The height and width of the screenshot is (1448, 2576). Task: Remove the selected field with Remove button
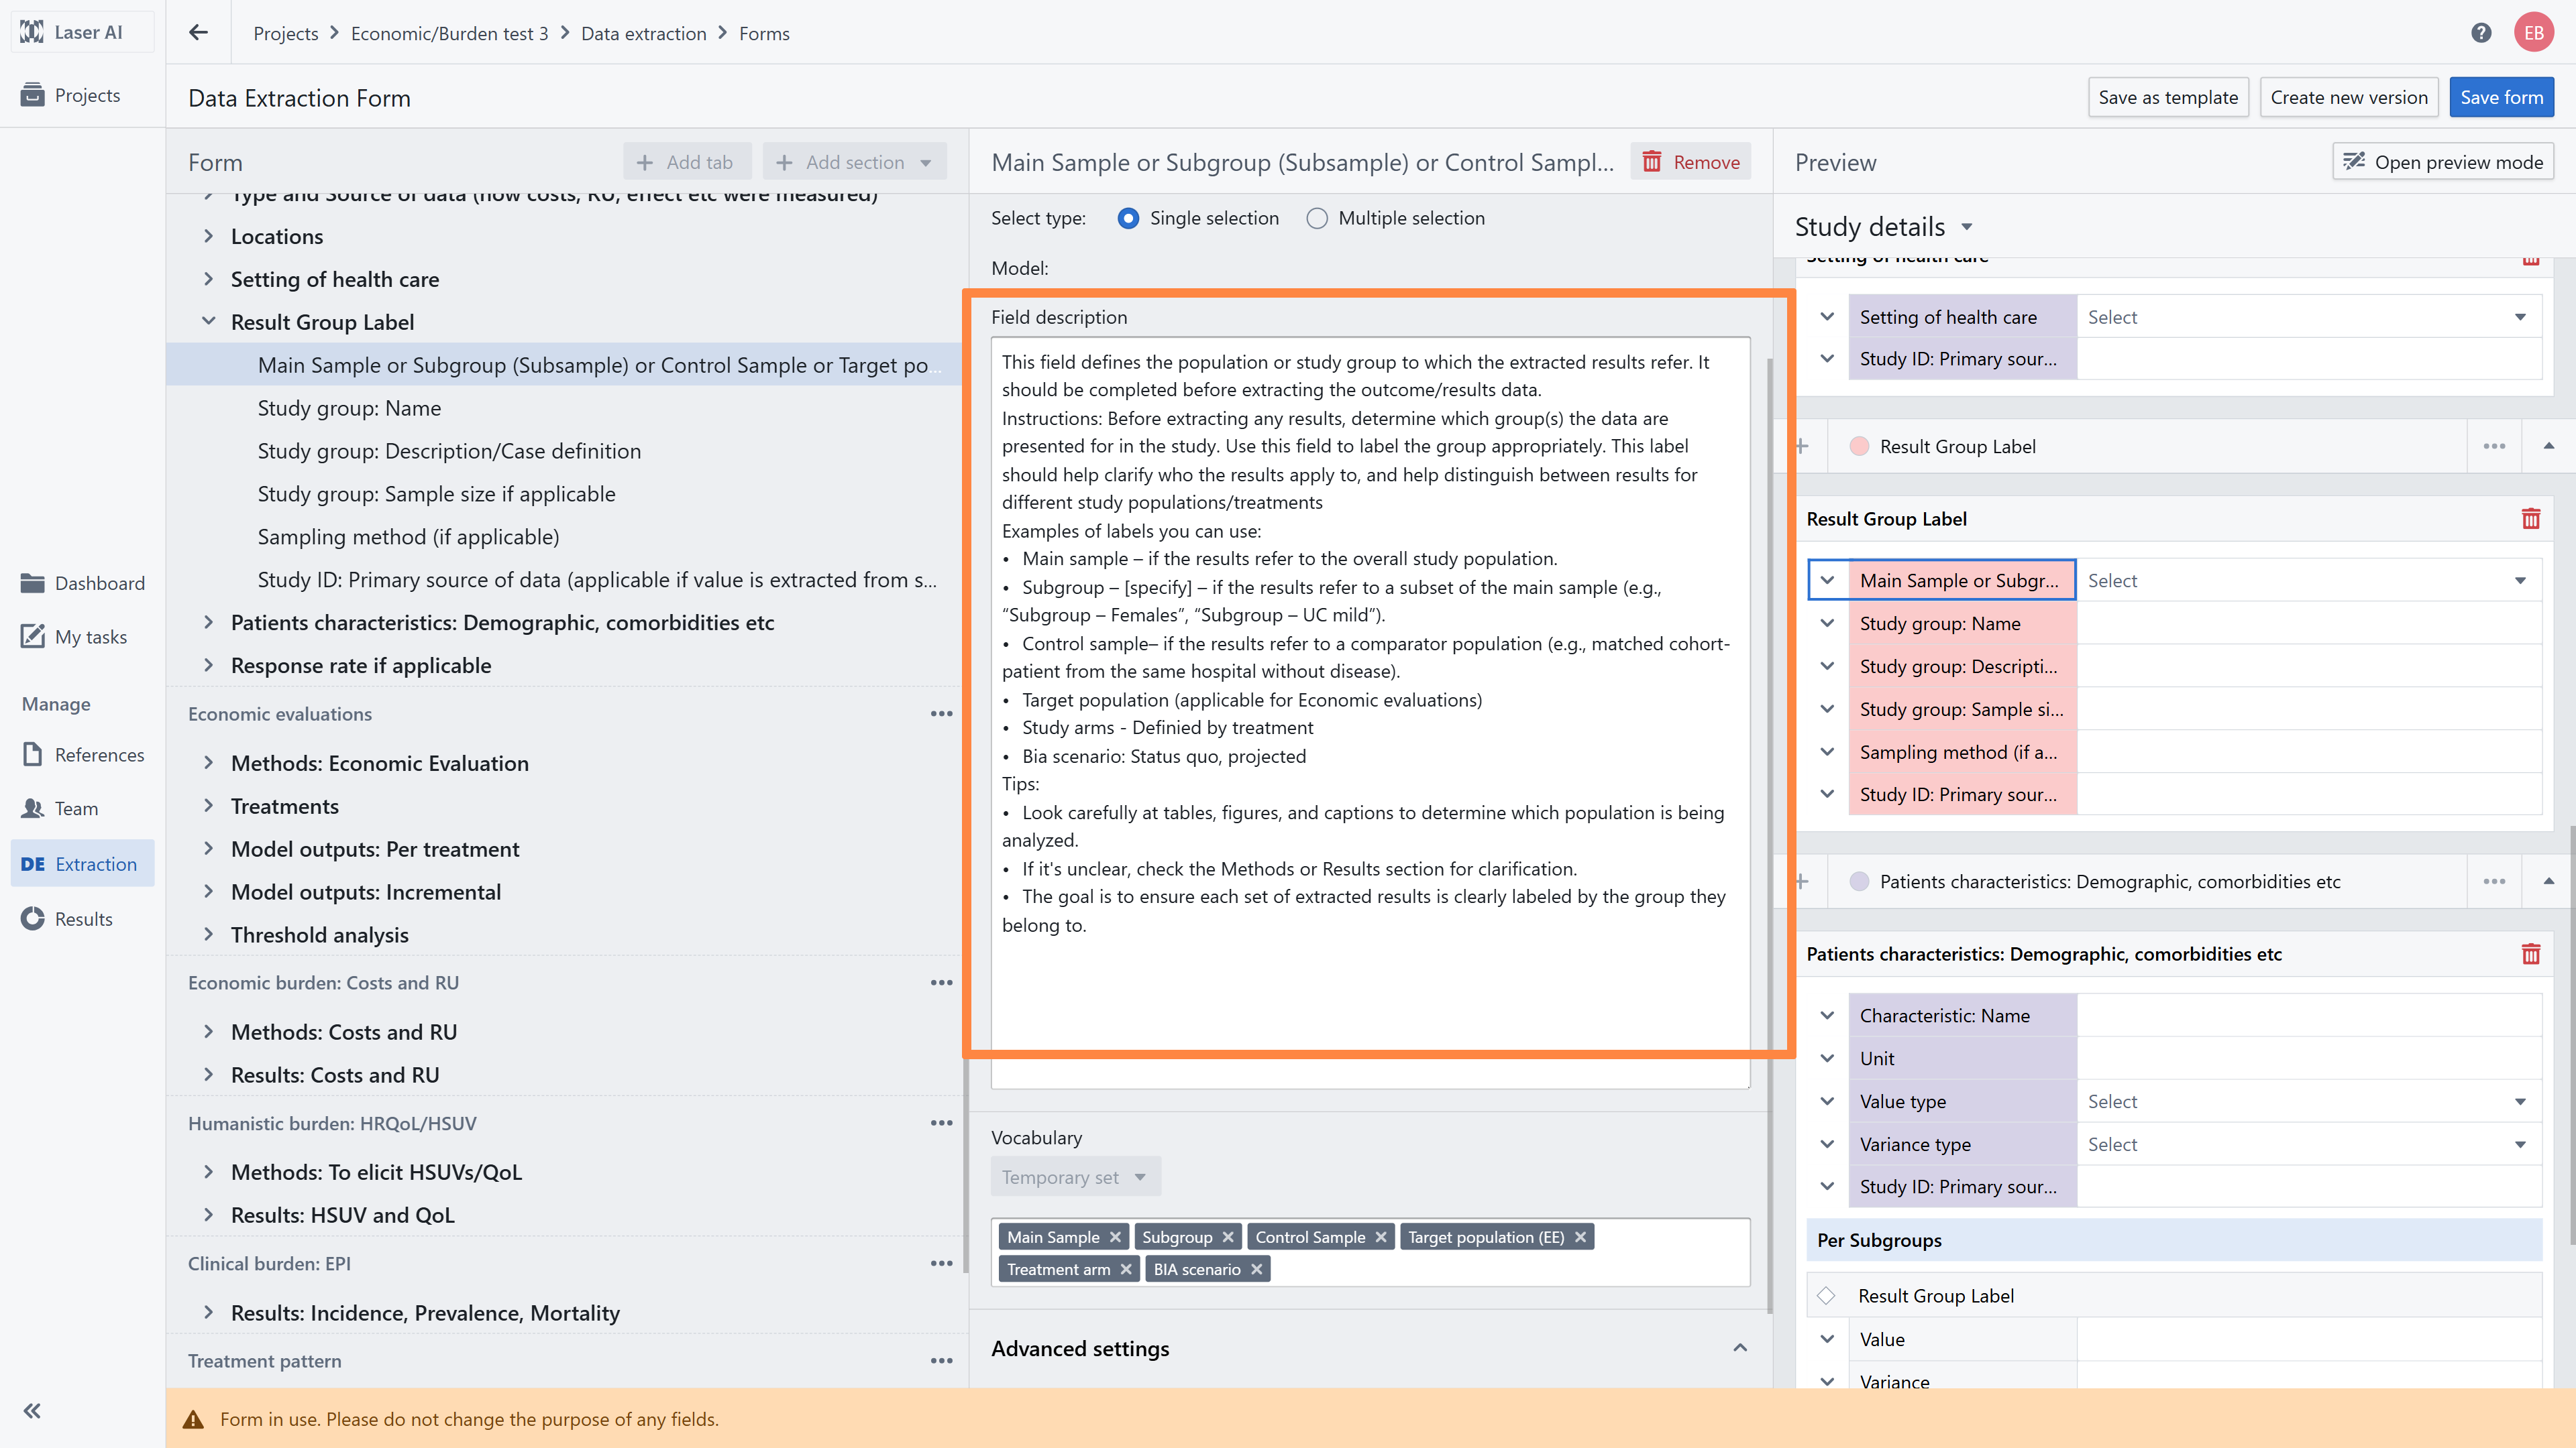pos(1690,162)
